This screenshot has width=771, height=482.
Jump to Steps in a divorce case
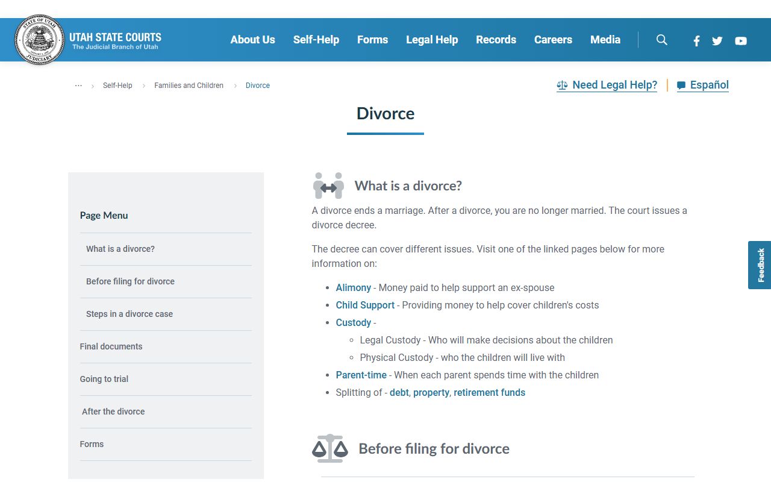pos(130,314)
